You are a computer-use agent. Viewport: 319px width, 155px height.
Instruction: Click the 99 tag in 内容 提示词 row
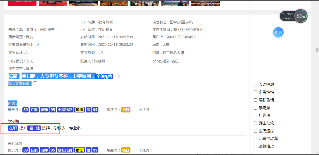tap(95, 110)
